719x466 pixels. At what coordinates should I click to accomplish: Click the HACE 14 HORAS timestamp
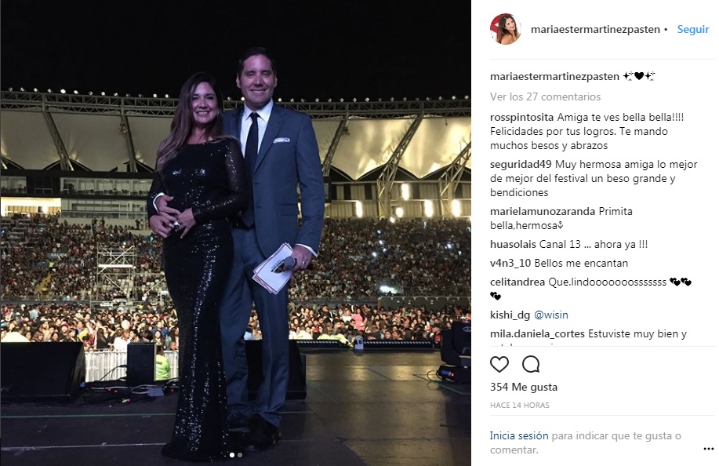pyautogui.click(x=520, y=405)
